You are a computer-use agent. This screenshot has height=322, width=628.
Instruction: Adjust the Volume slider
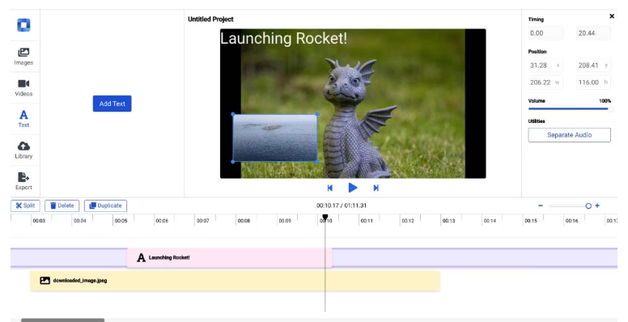pyautogui.click(x=569, y=108)
